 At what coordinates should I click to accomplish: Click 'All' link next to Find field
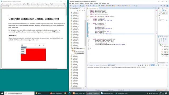tap(167, 20)
